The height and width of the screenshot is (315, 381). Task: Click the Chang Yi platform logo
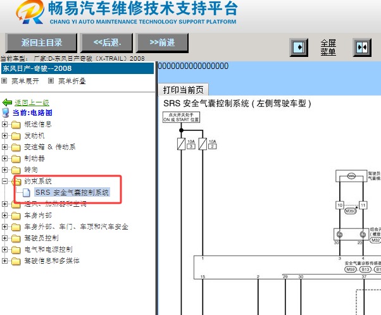coord(30,12)
